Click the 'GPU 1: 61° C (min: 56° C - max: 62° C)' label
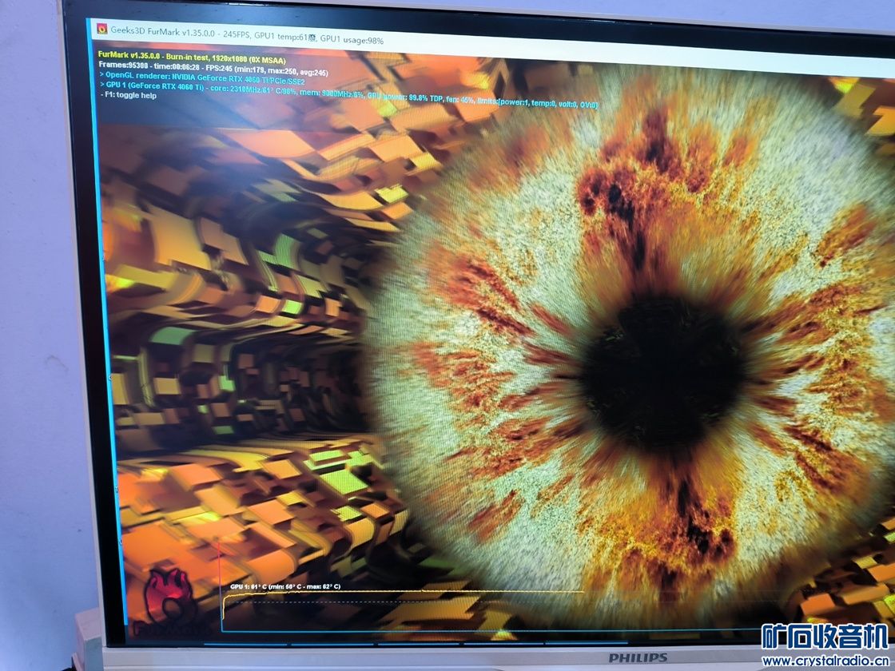The height and width of the screenshot is (671, 895). point(284,586)
